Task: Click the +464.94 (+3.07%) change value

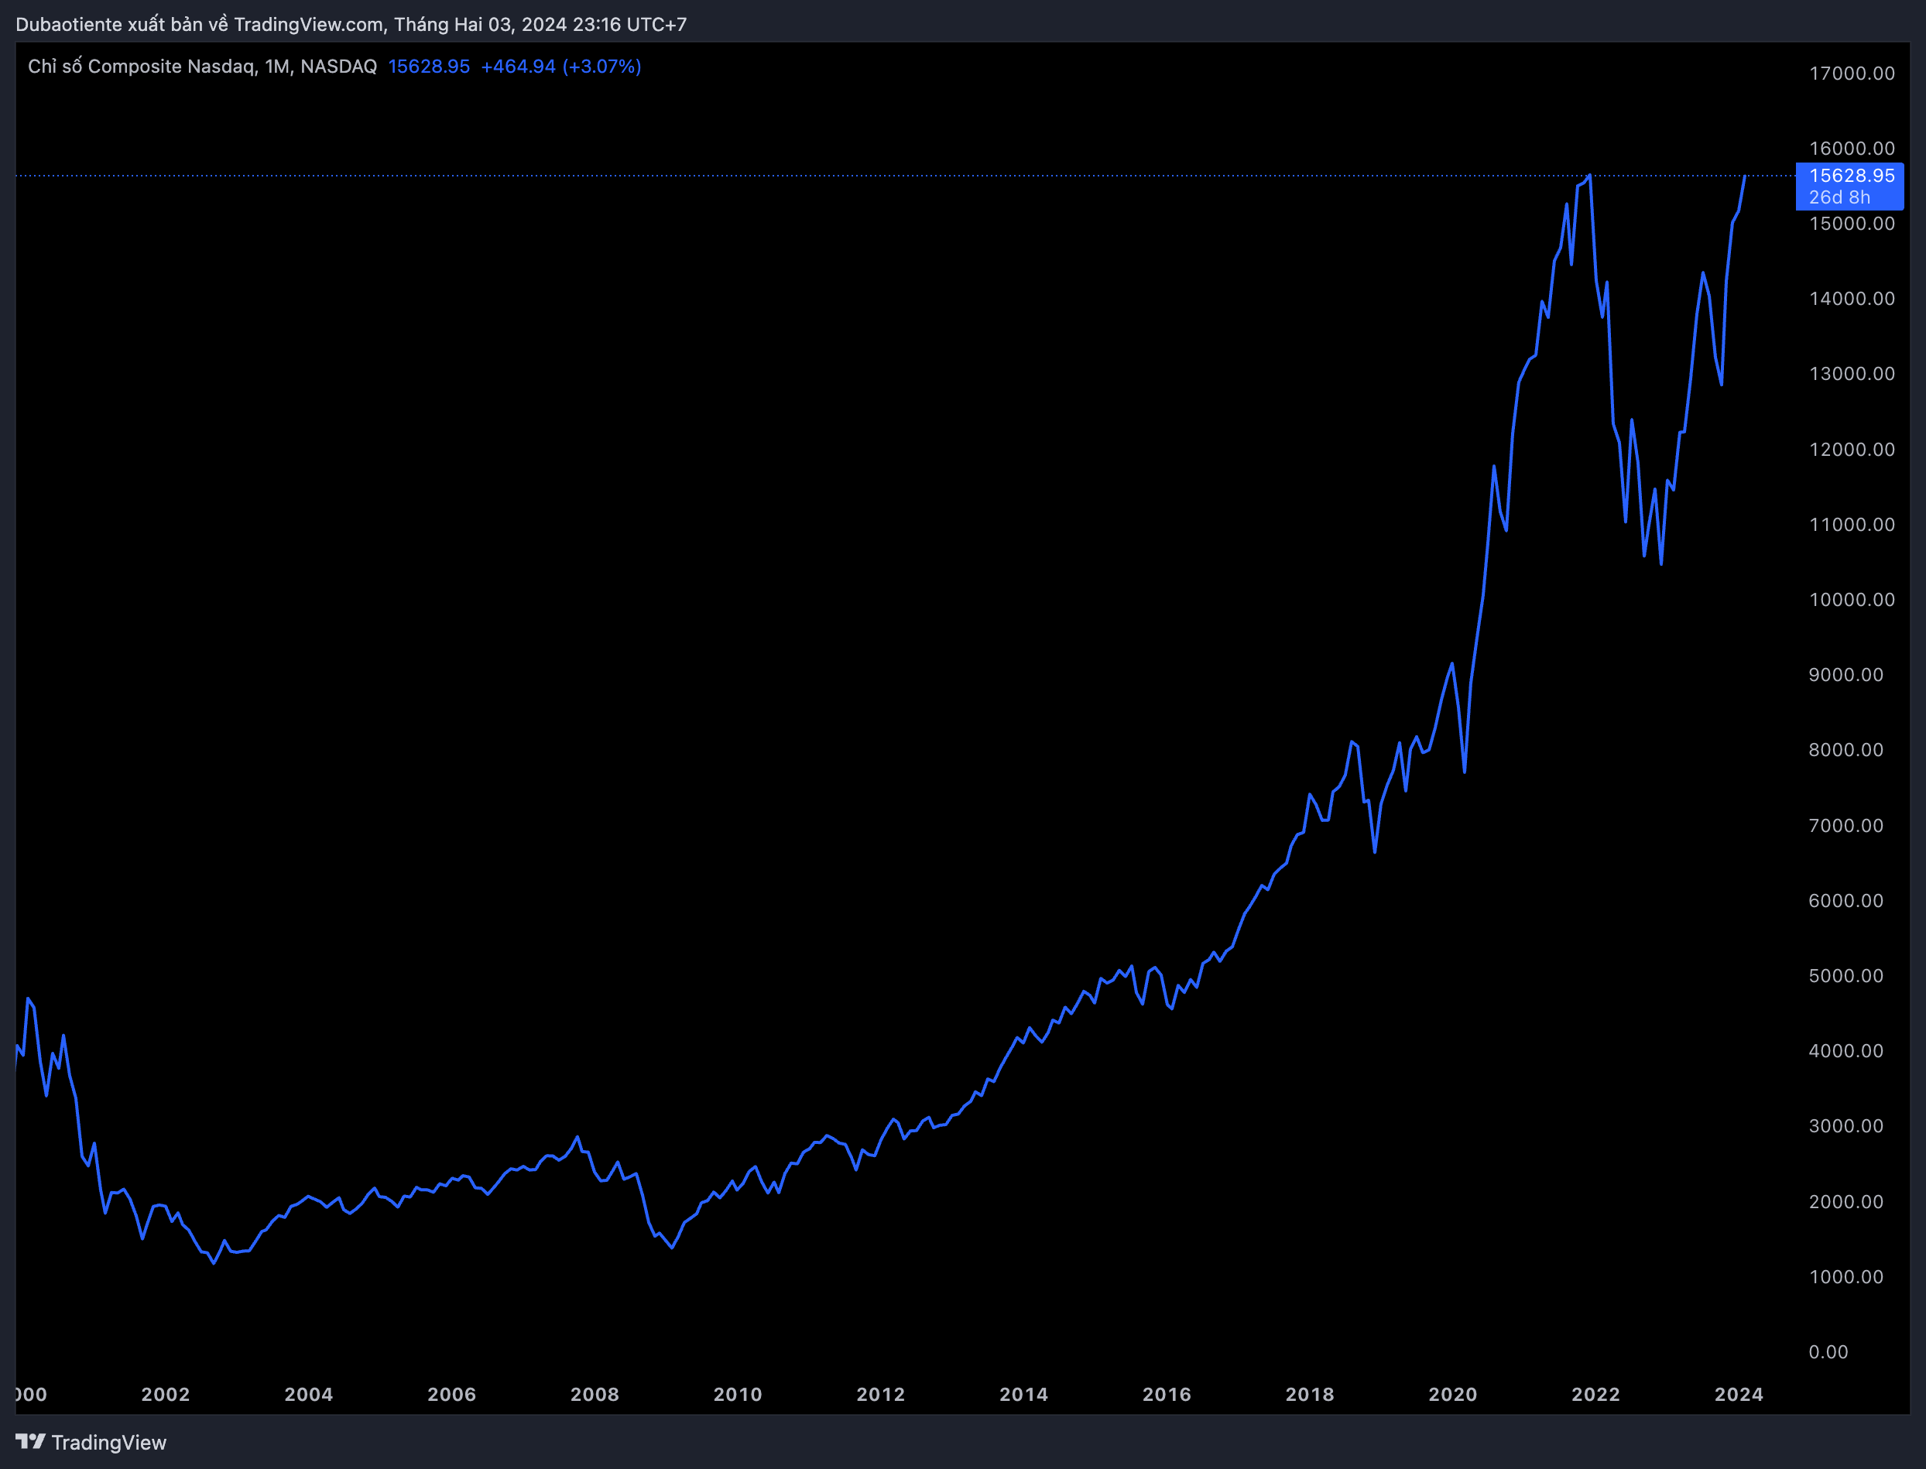Action: [x=560, y=67]
